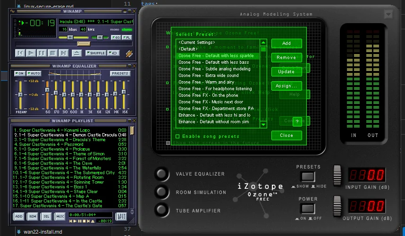
Task: Open the playlist Misc menu
Action: (x=60, y=216)
